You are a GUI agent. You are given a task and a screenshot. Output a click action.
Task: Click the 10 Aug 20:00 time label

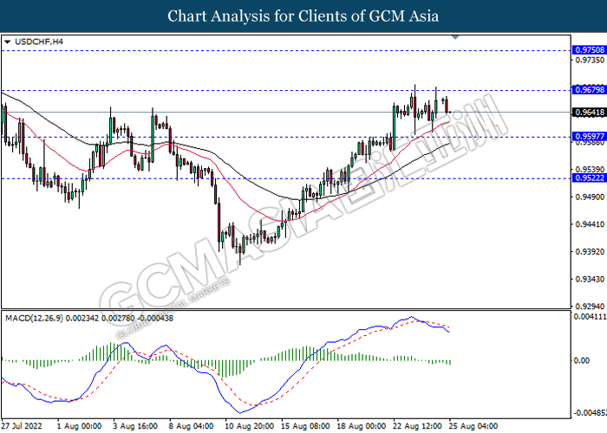point(250,426)
